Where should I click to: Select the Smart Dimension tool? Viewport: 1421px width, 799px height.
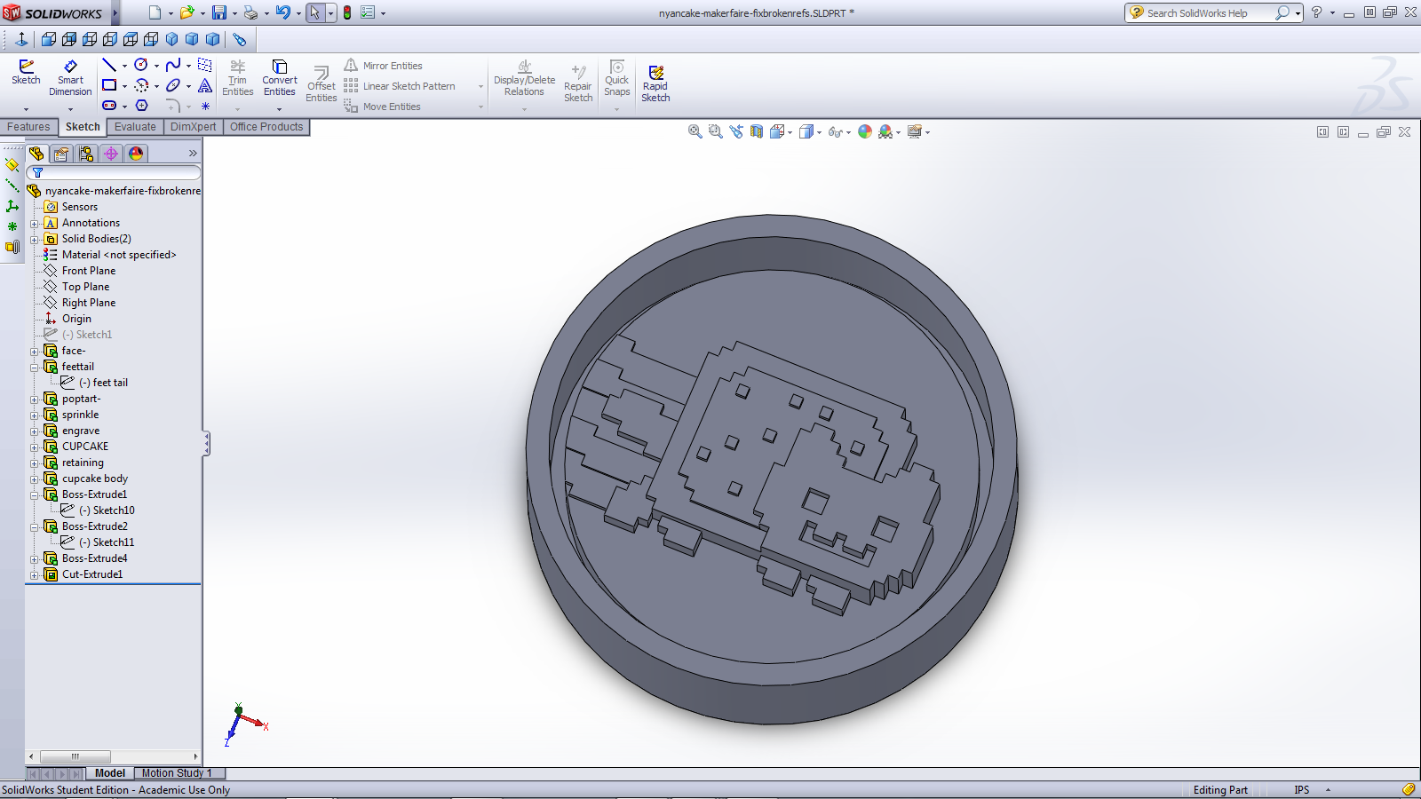pyautogui.click(x=70, y=77)
